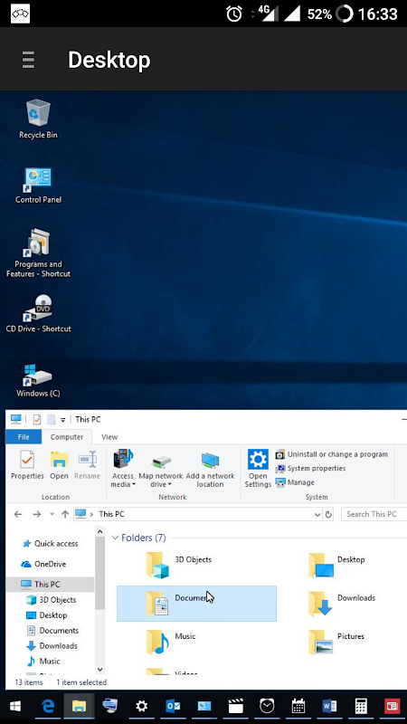This screenshot has width=407, height=724.
Task: Click the Search This PC field
Action: [374, 514]
